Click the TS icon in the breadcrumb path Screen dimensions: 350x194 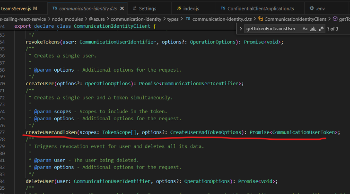pos(188,19)
